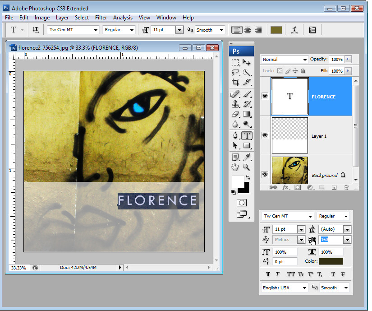The height and width of the screenshot is (311, 372).
Task: Open font family dropdown in options bar
Action: tap(96, 30)
